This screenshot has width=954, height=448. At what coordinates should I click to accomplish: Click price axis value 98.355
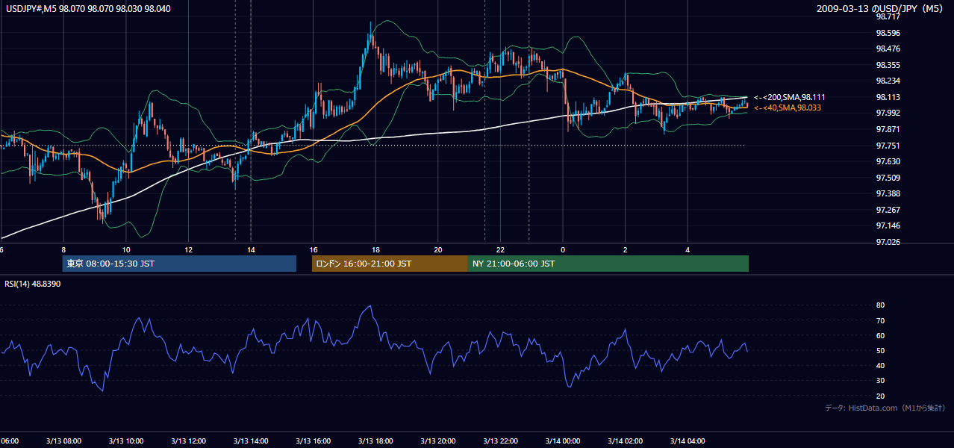click(888, 65)
